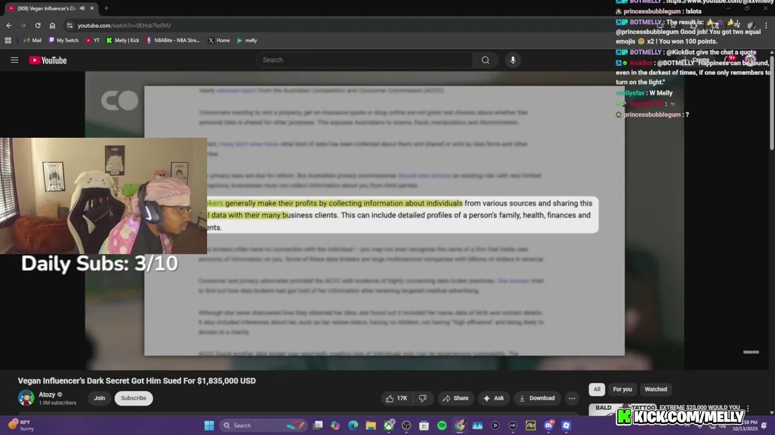Open a new browser tab
Viewport: 775px width, 435px height.
pos(106,8)
